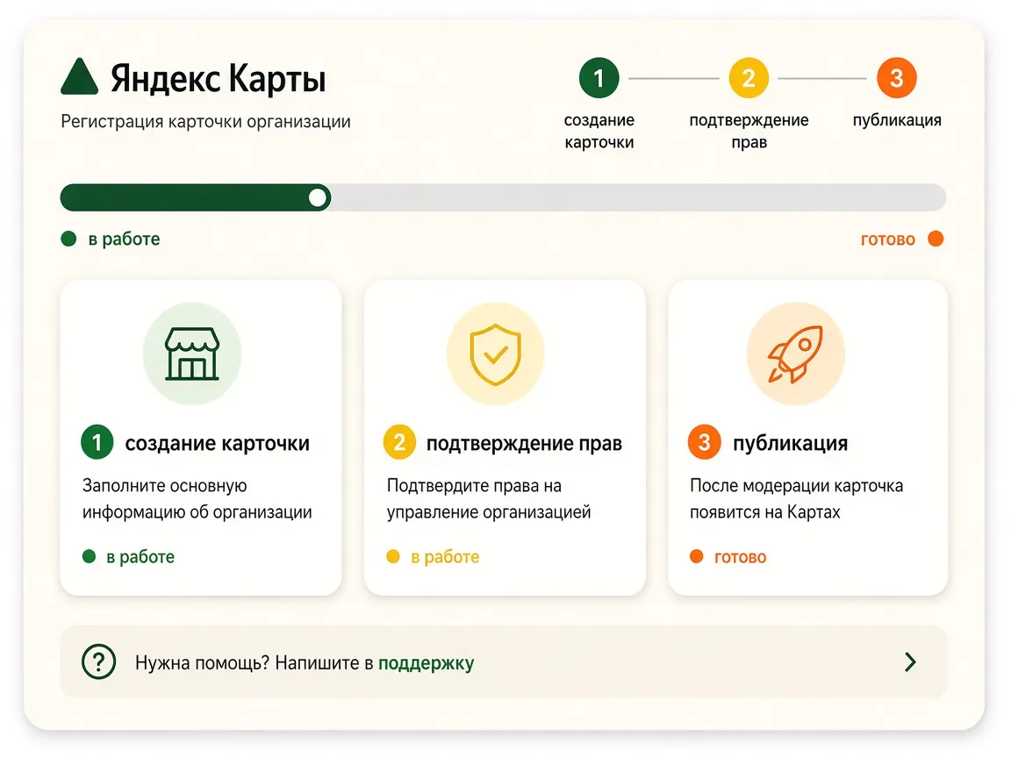1011x758 pixels.
Task: Click the yellow step 2 circle in header stepper
Action: click(x=749, y=78)
